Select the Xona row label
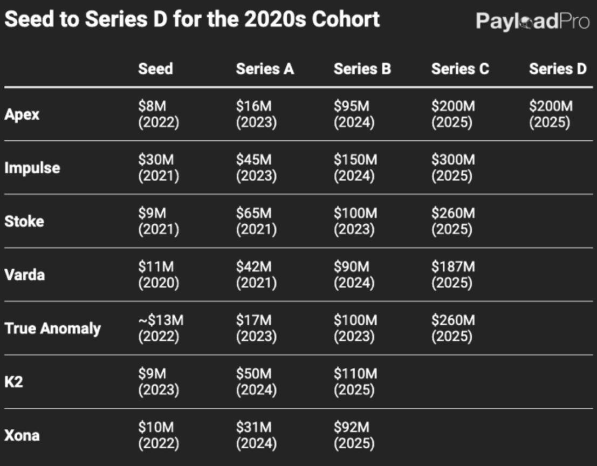 [x=22, y=435]
